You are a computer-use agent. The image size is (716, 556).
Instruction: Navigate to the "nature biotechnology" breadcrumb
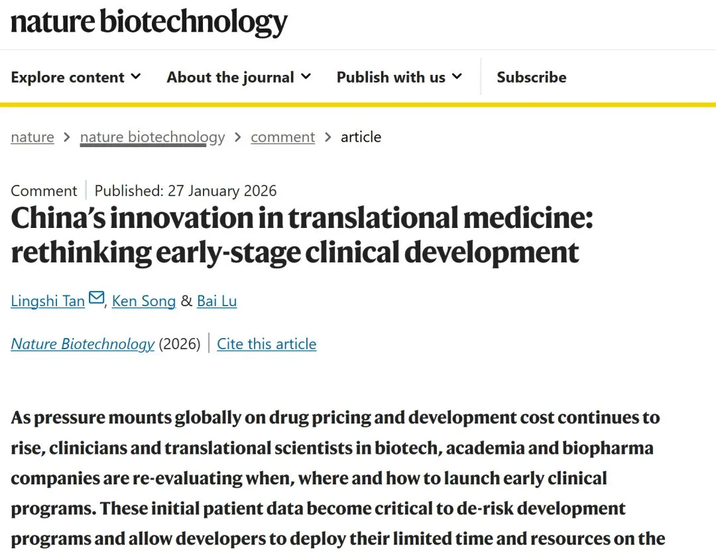pyautogui.click(x=152, y=137)
